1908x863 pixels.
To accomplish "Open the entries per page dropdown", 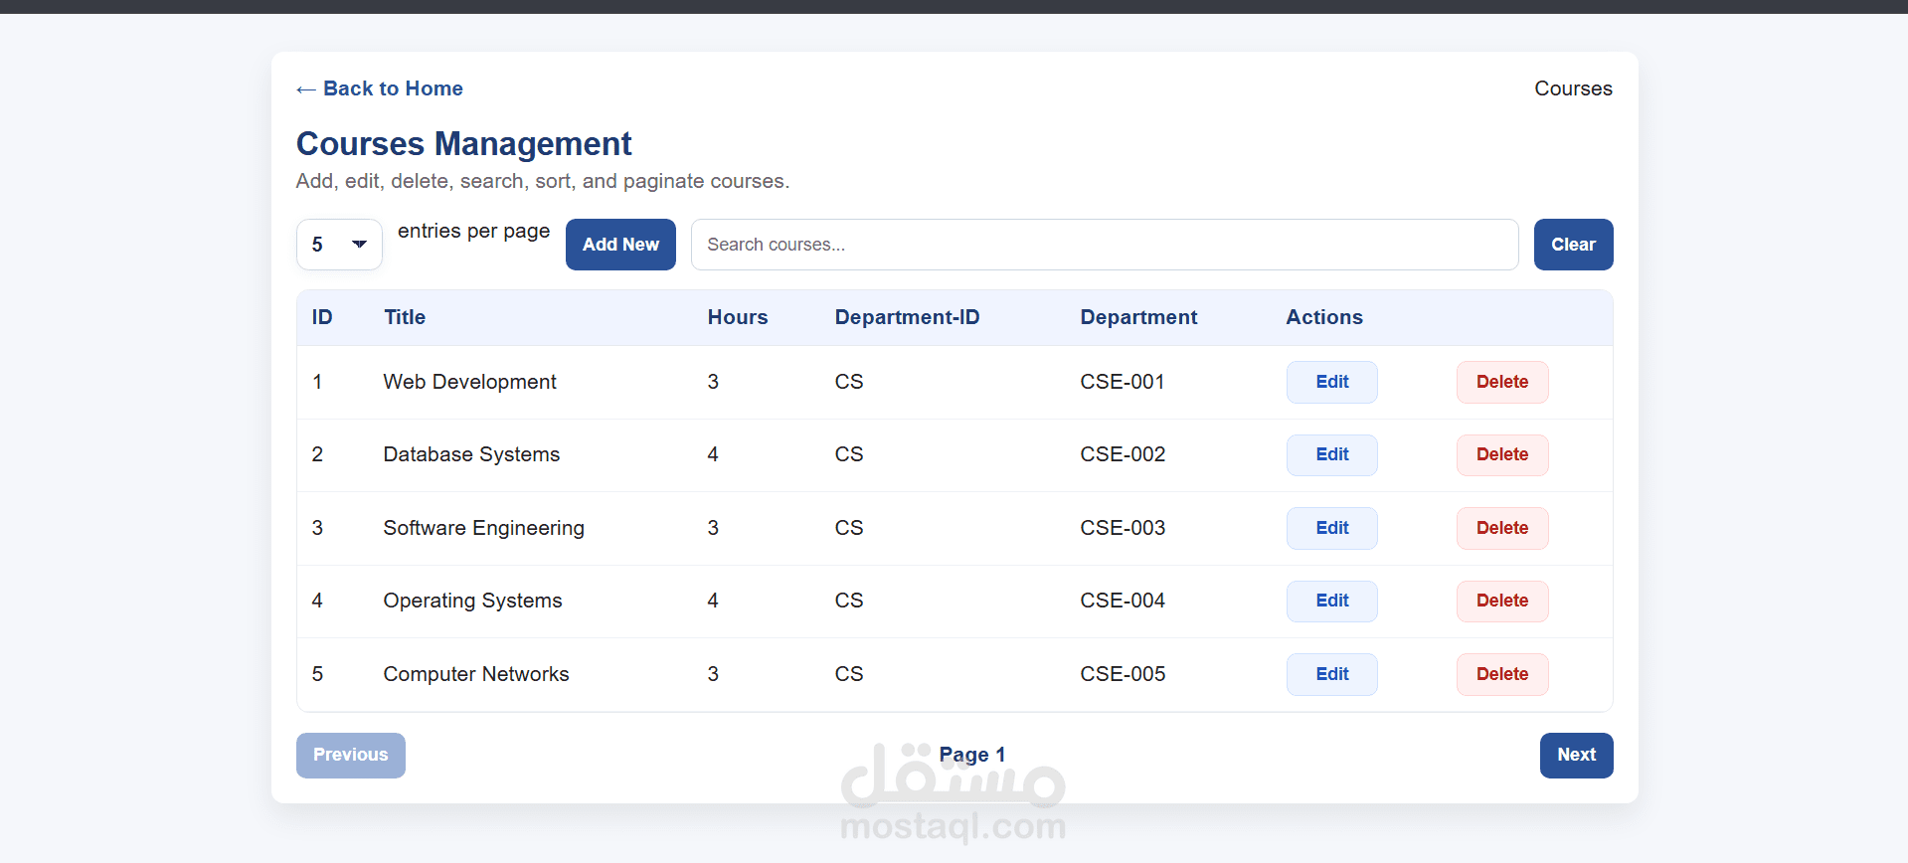I will 339,245.
